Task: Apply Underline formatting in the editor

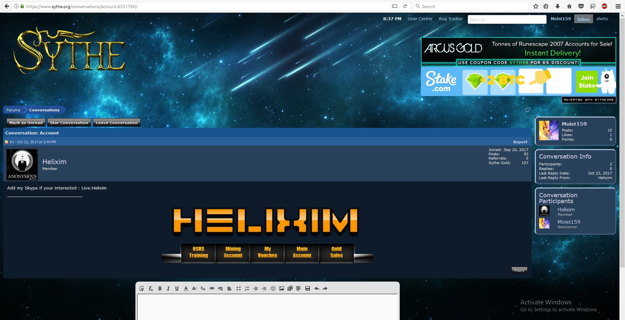Action: coord(177,288)
